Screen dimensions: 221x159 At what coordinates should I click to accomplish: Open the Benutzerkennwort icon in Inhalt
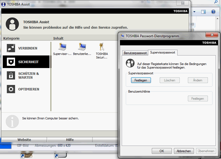click(x=82, y=49)
